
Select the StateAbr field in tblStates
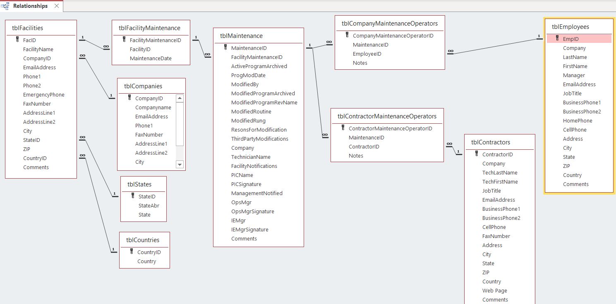pos(149,205)
